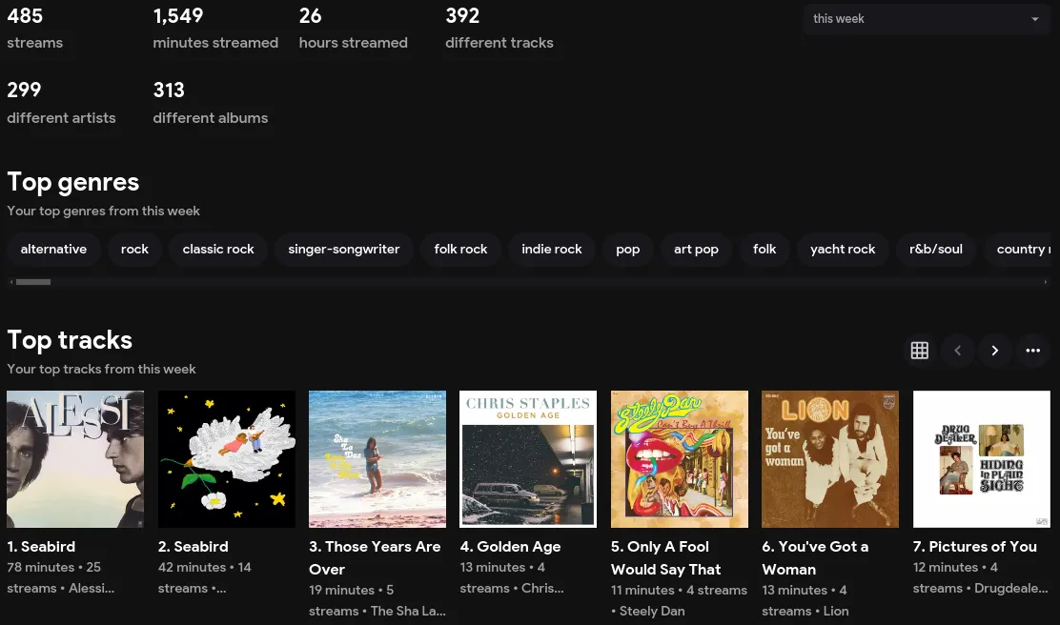
Task: Select the folk genre chip
Action: click(x=764, y=250)
